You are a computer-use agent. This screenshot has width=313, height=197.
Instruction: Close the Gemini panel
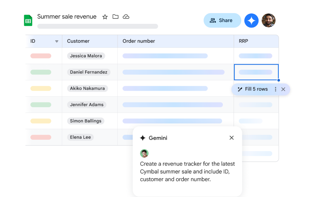232,138
